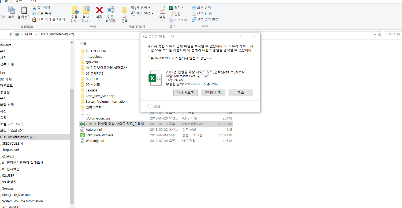402x208 pixels.
Task: Click the Excel file icon in the dialog
Action: tap(155, 78)
